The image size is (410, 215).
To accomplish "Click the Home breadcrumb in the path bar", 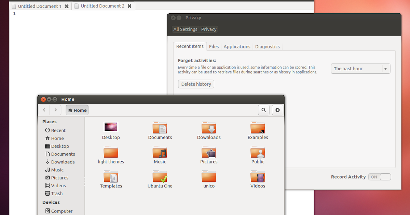I will (x=77, y=110).
